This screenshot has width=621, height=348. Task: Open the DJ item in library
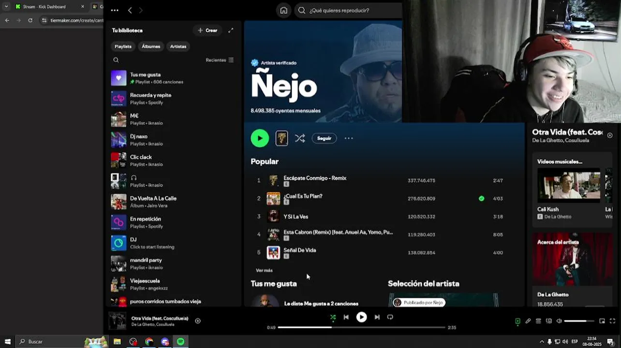(x=173, y=243)
